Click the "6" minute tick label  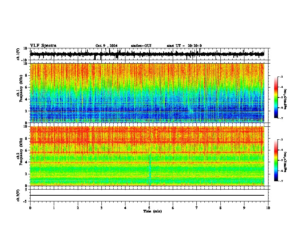pos(173,208)
